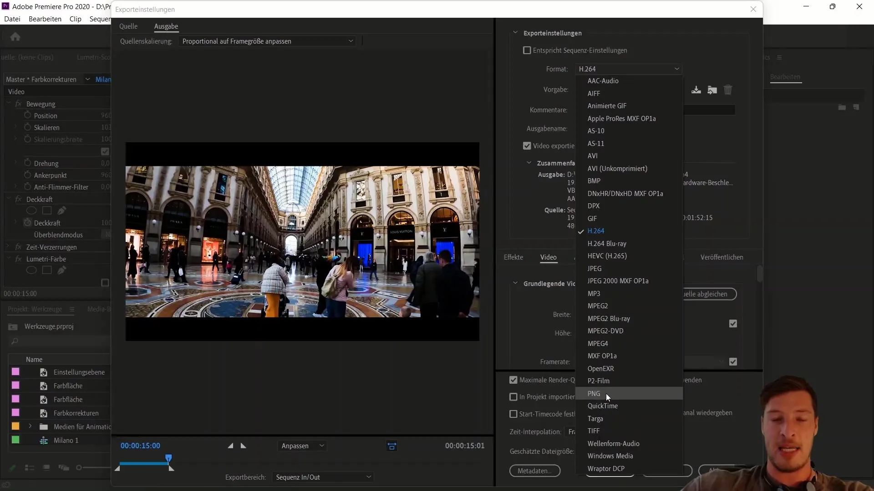The image size is (874, 491).
Task: Click the pink label swatch of Einstellungsebene
Action: [15, 372]
